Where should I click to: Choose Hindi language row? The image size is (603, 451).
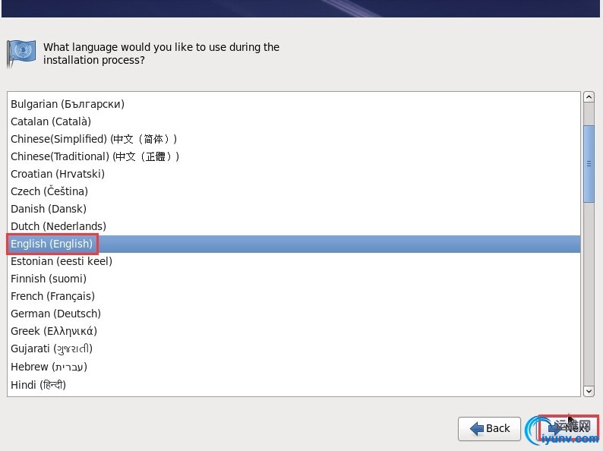coord(293,385)
